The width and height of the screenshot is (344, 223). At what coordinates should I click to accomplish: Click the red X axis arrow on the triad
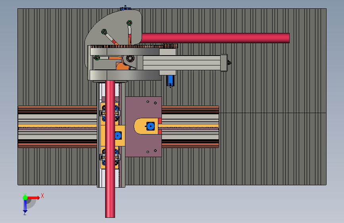(33, 198)
